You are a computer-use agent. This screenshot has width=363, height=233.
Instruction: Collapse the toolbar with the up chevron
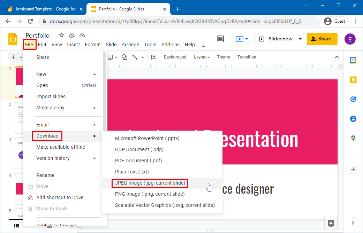click(336, 57)
